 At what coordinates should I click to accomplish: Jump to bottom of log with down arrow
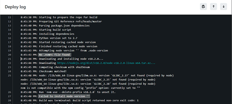pyautogui.click(x=224, y=6)
